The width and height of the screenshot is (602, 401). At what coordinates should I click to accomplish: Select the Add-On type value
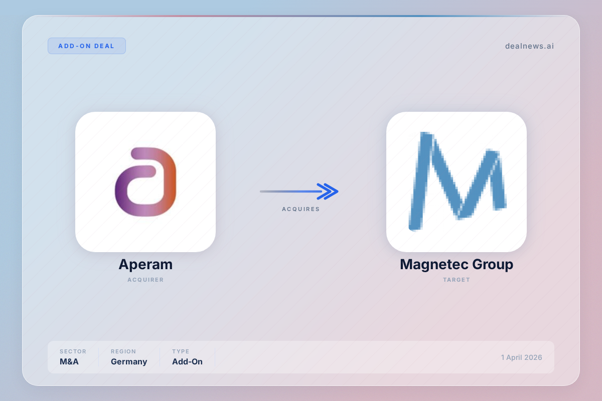(187, 361)
